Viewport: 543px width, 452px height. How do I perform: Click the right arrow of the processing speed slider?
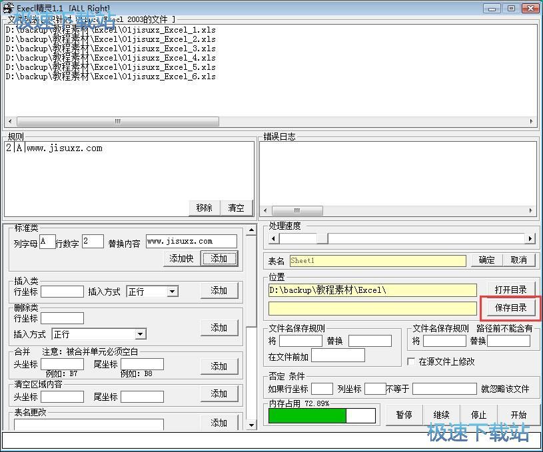(530, 238)
